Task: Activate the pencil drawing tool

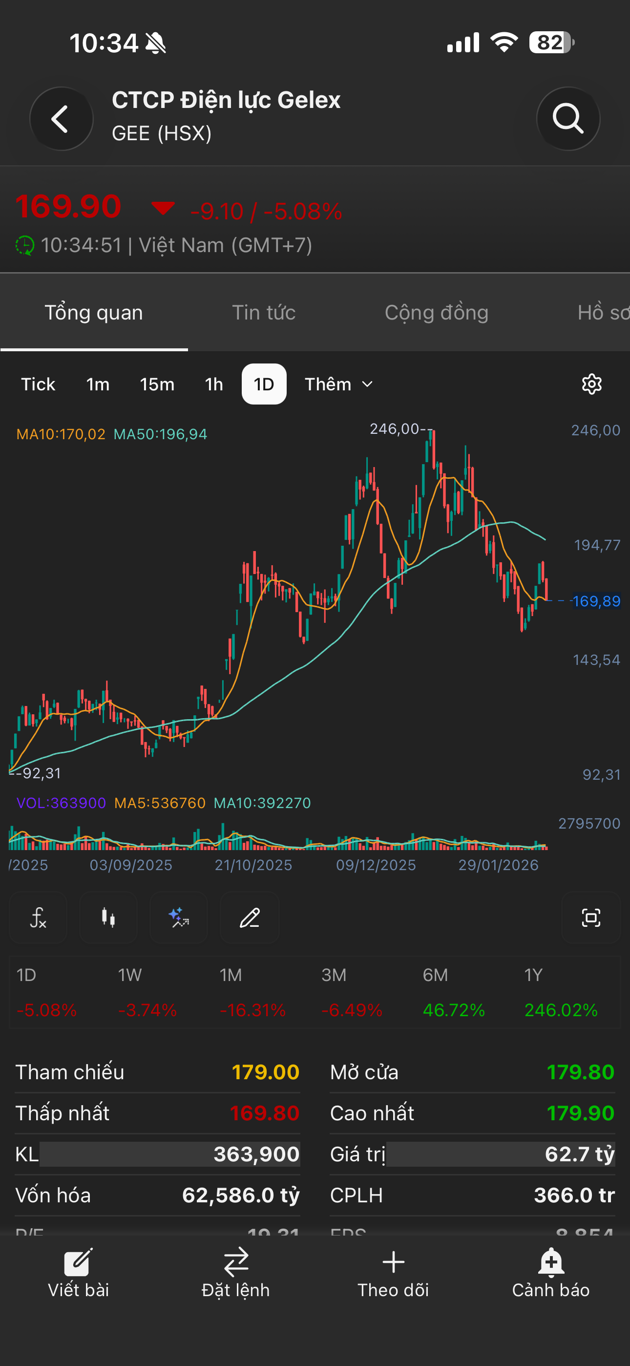Action: [249, 918]
